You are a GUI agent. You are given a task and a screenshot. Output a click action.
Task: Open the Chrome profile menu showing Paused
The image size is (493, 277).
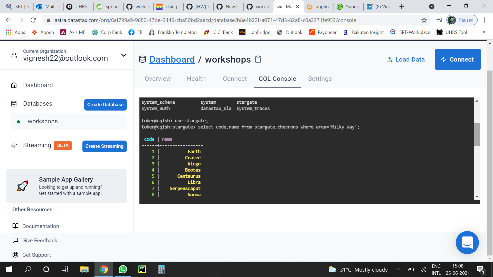462,20
